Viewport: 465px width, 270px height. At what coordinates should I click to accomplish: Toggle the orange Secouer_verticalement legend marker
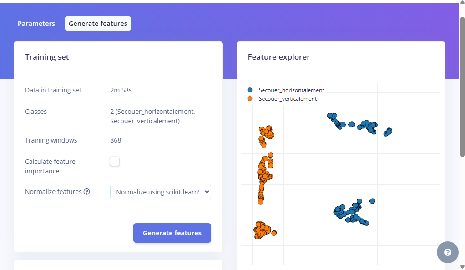[249, 99]
